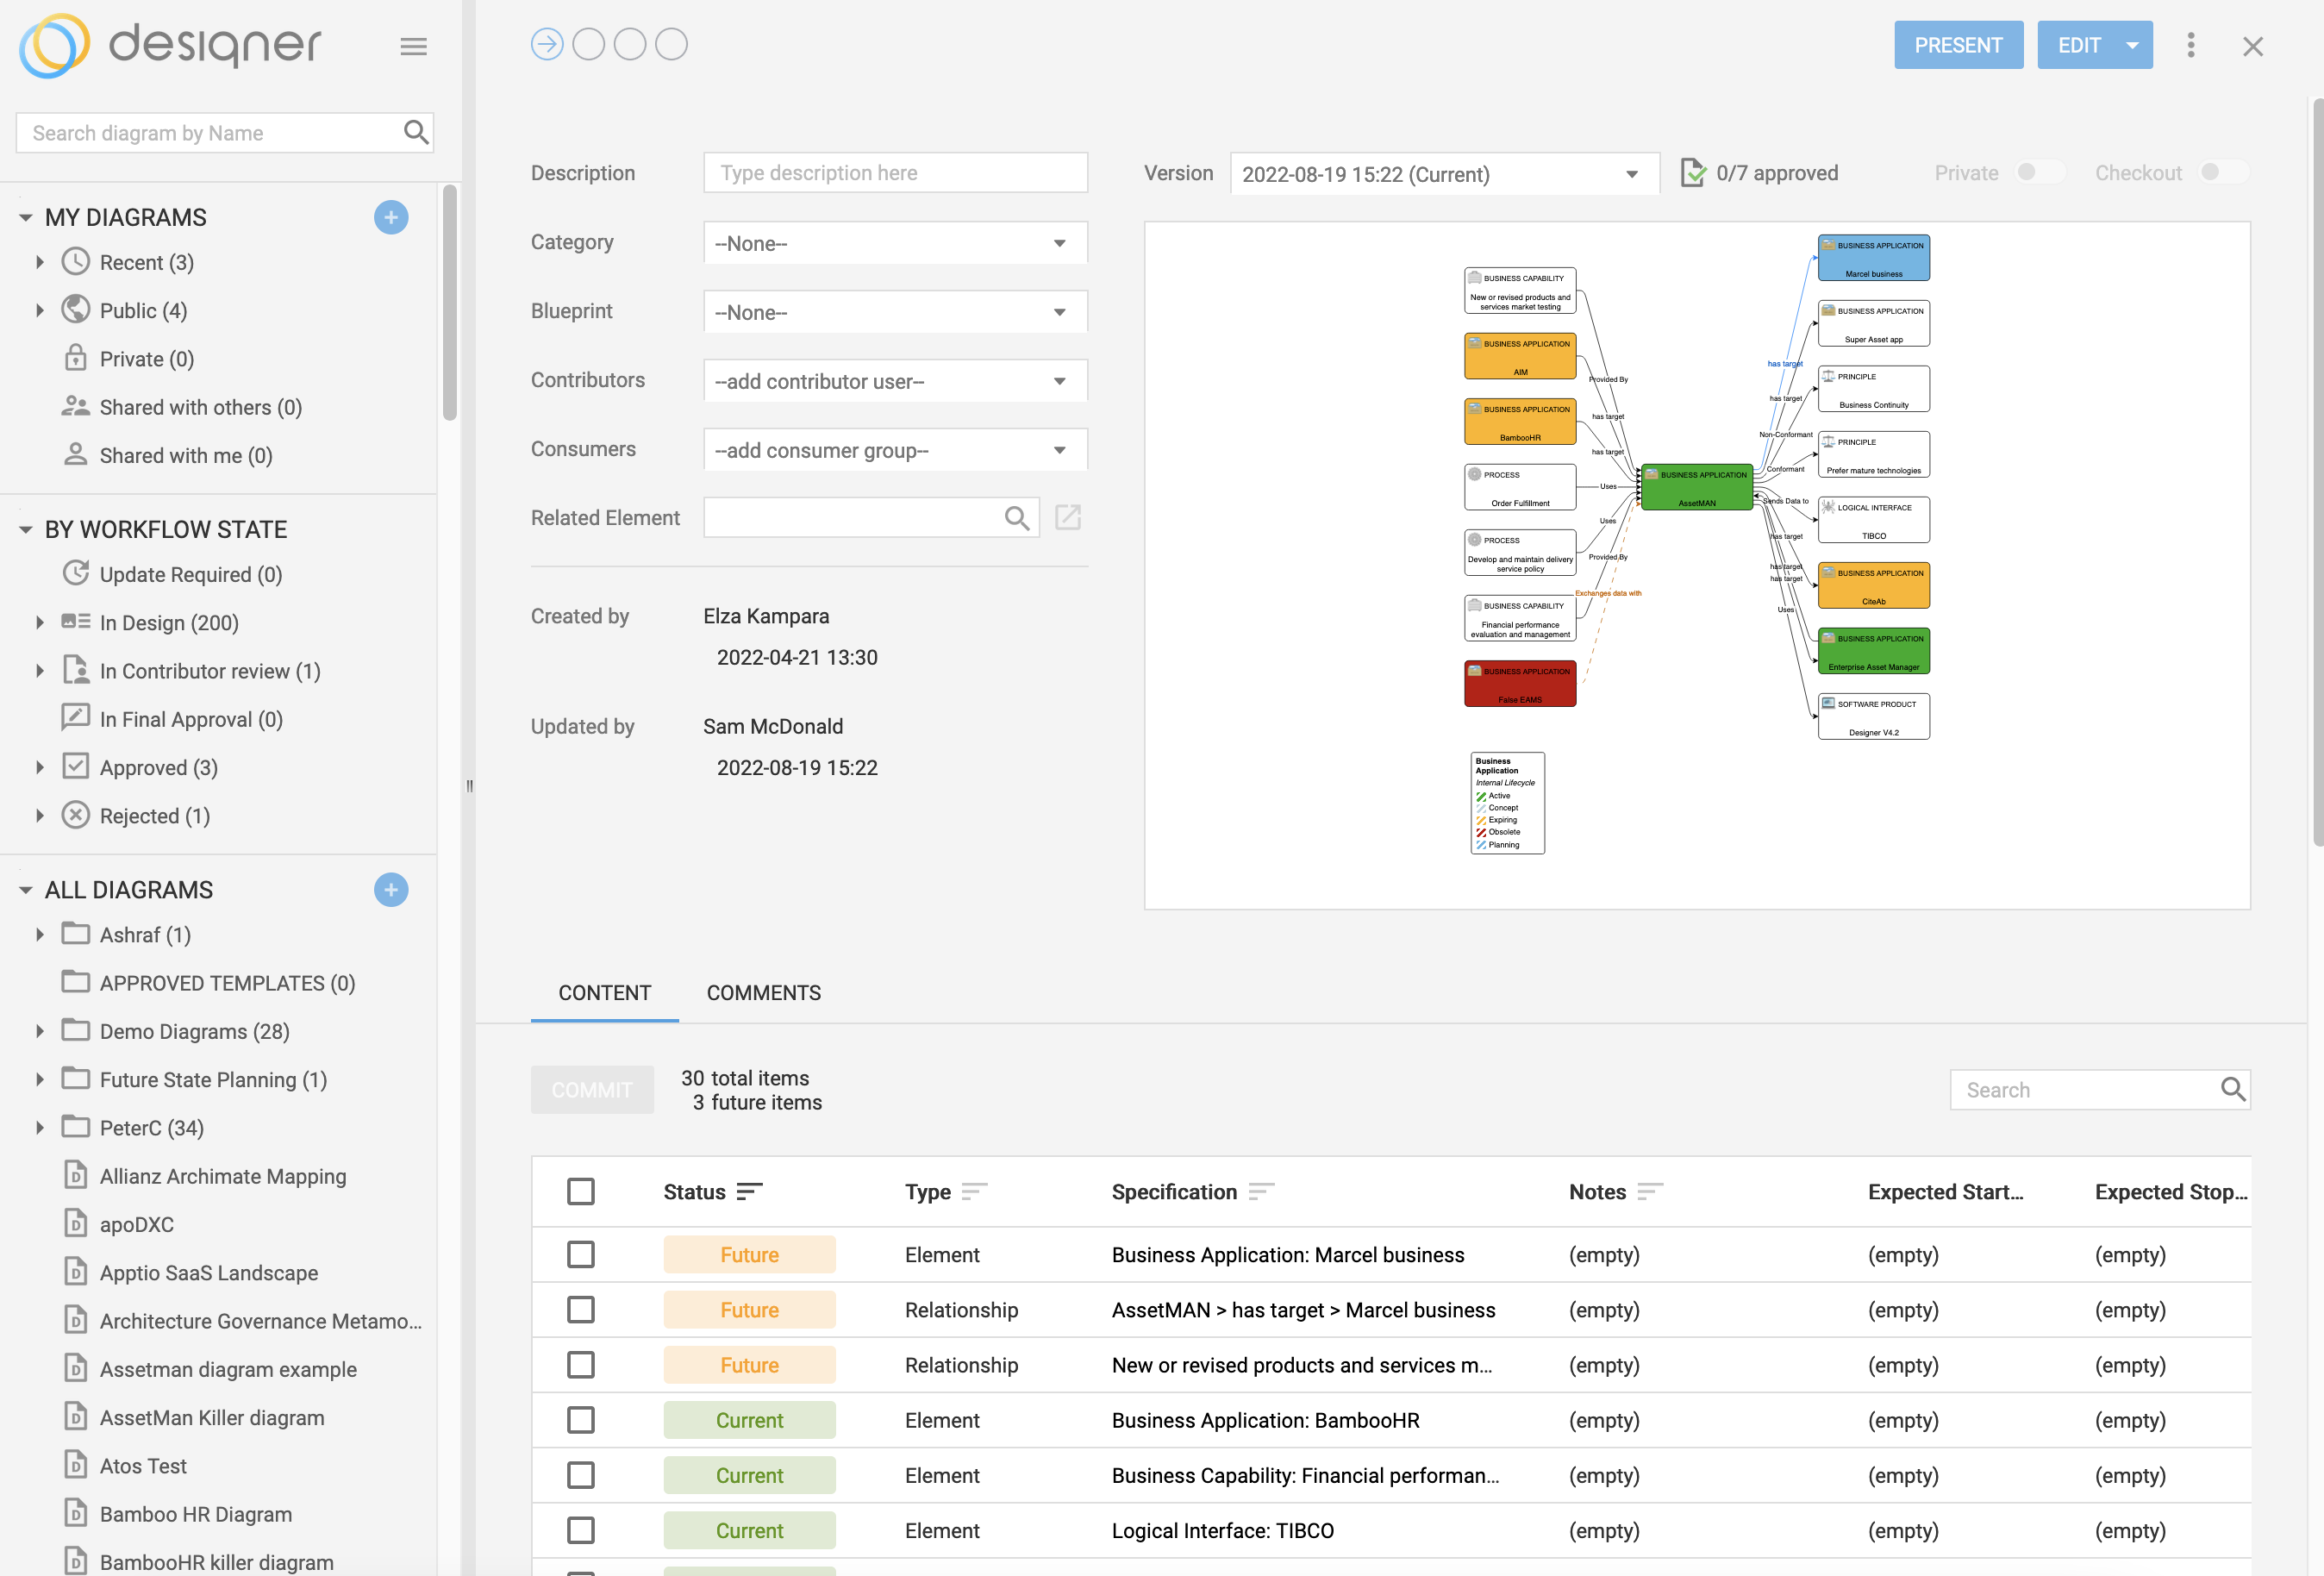Click the open-in-new icon beside Related Element
The image size is (2324, 1576).
(1068, 517)
